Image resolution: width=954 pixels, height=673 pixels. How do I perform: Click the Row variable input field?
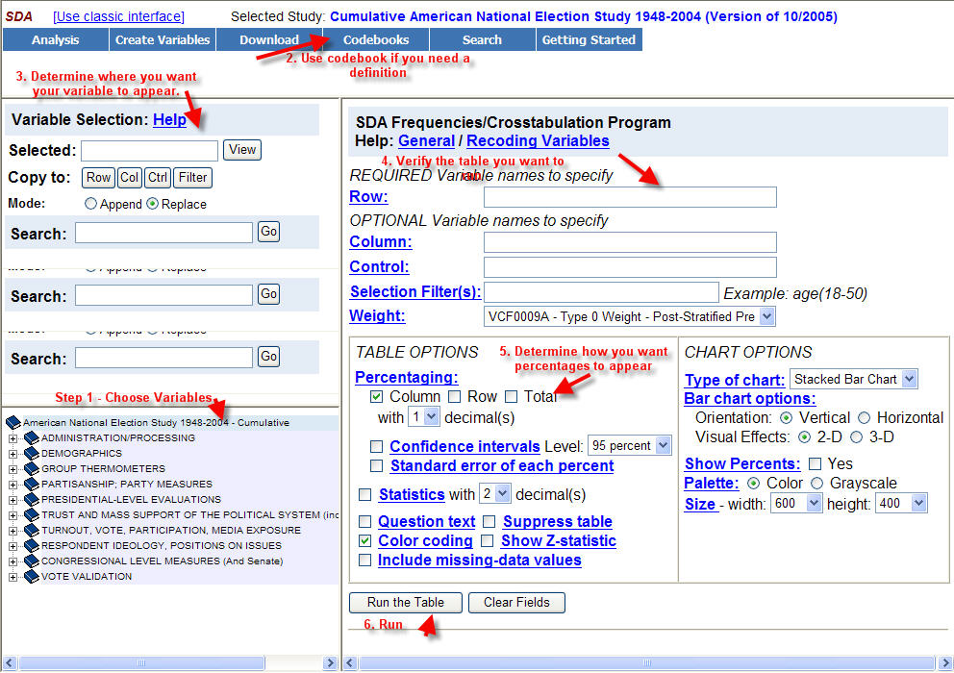tap(630, 197)
